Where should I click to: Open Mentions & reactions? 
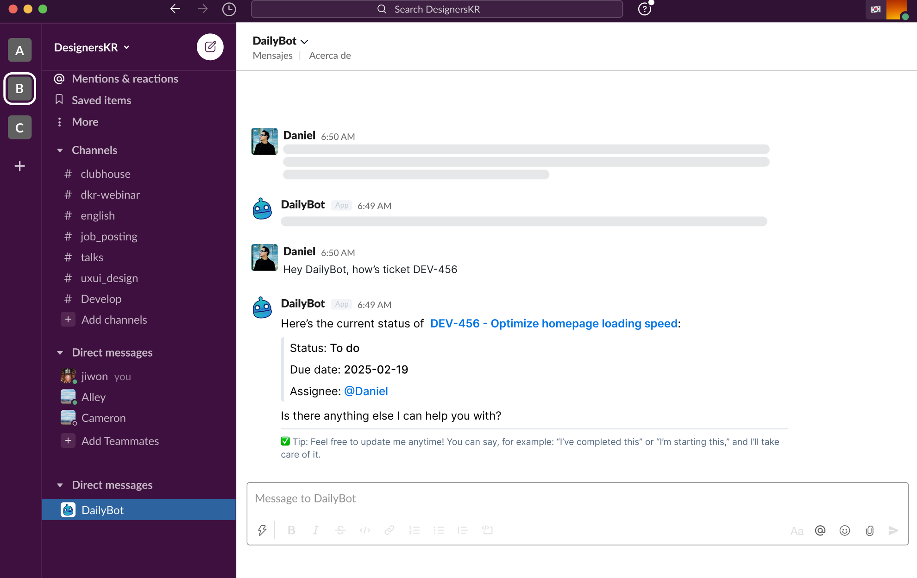(x=125, y=79)
